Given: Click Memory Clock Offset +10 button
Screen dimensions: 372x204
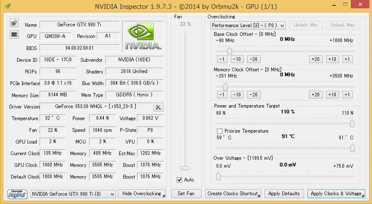Looking at the screenshot, I should [332, 95].
